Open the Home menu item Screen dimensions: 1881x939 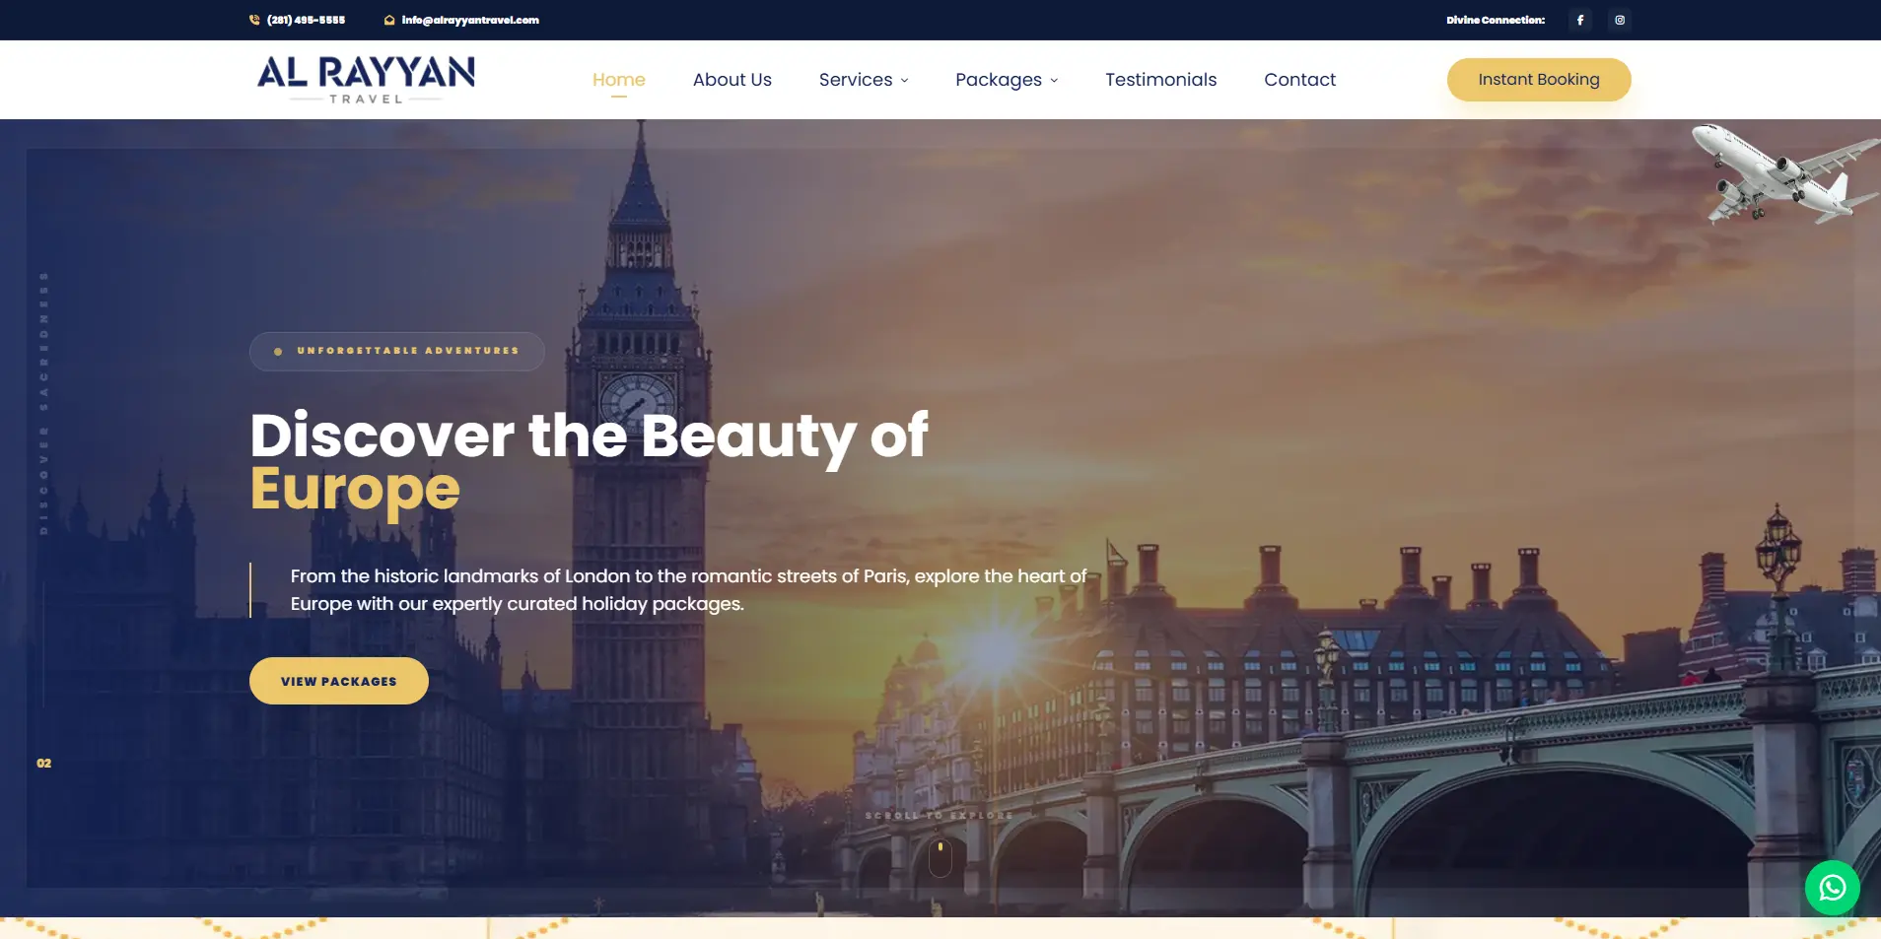pos(619,80)
